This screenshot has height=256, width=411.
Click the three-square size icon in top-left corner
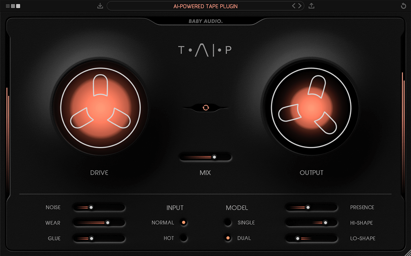(x=13, y=6)
